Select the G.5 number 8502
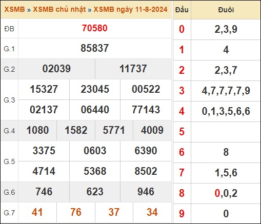Viewport: 261px width, 224px height. click(146, 171)
